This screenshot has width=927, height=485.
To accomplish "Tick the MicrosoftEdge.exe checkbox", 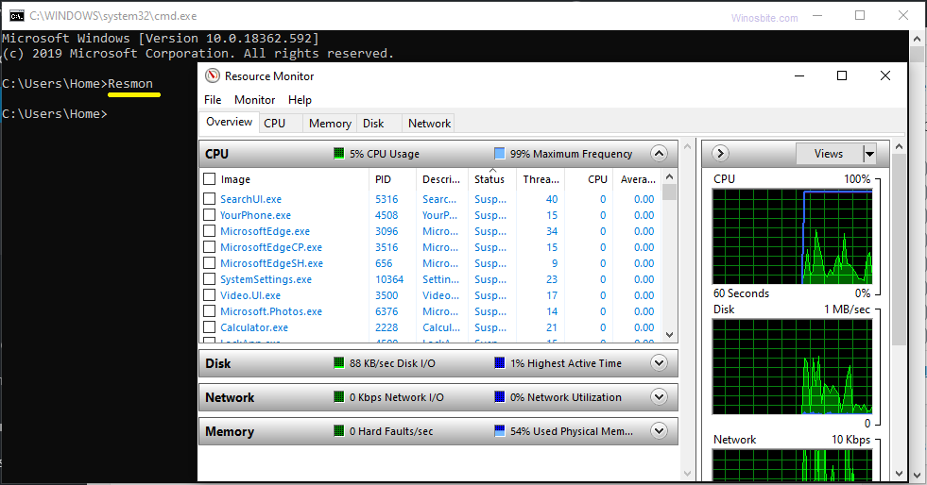I will click(x=210, y=231).
